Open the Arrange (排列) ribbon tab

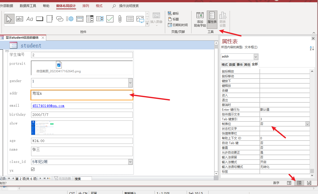click(86, 6)
